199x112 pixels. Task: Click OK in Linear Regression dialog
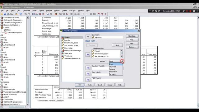pos(80,85)
